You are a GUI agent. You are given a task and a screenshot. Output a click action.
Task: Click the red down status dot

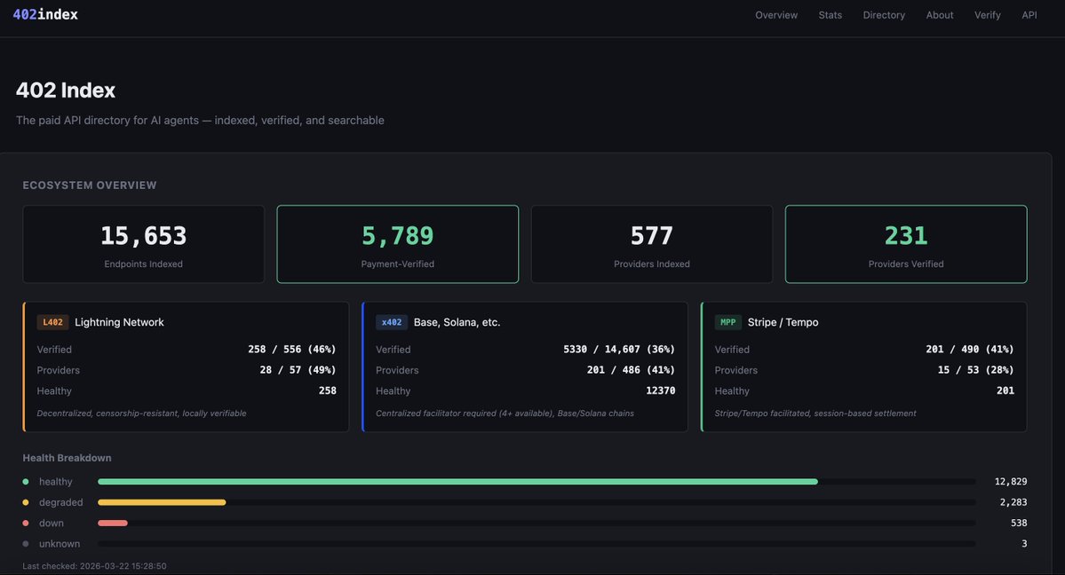point(26,524)
